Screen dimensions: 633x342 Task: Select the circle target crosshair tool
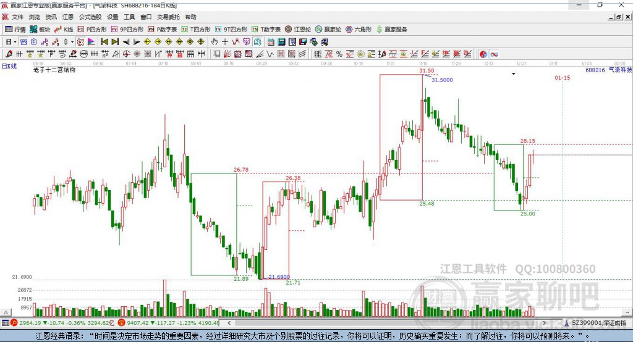(x=126, y=54)
